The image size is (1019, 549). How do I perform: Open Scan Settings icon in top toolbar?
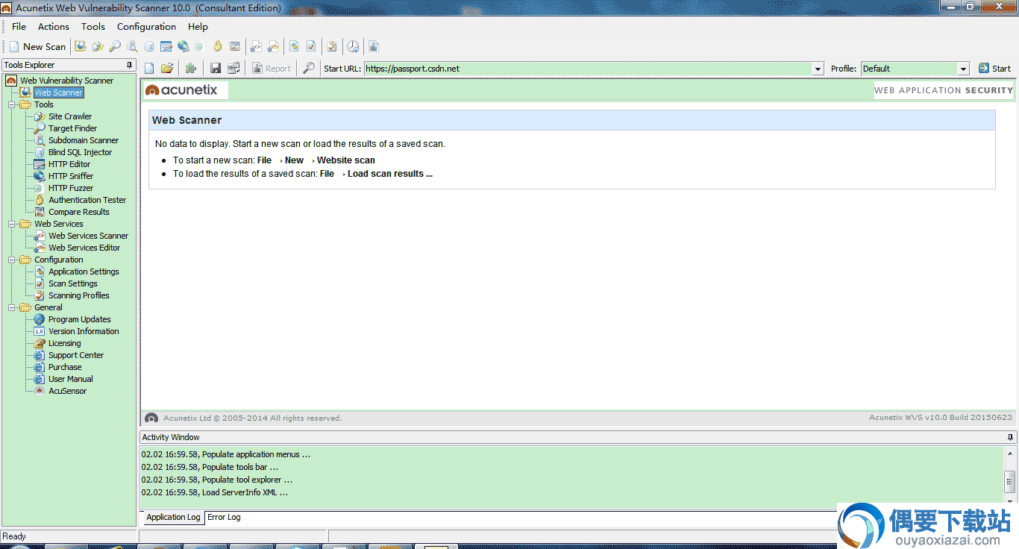(x=311, y=46)
